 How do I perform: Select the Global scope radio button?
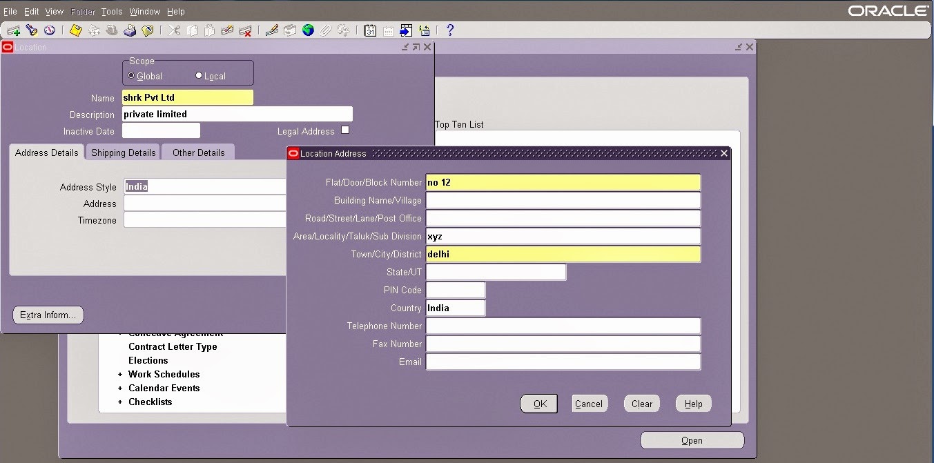[x=131, y=76]
